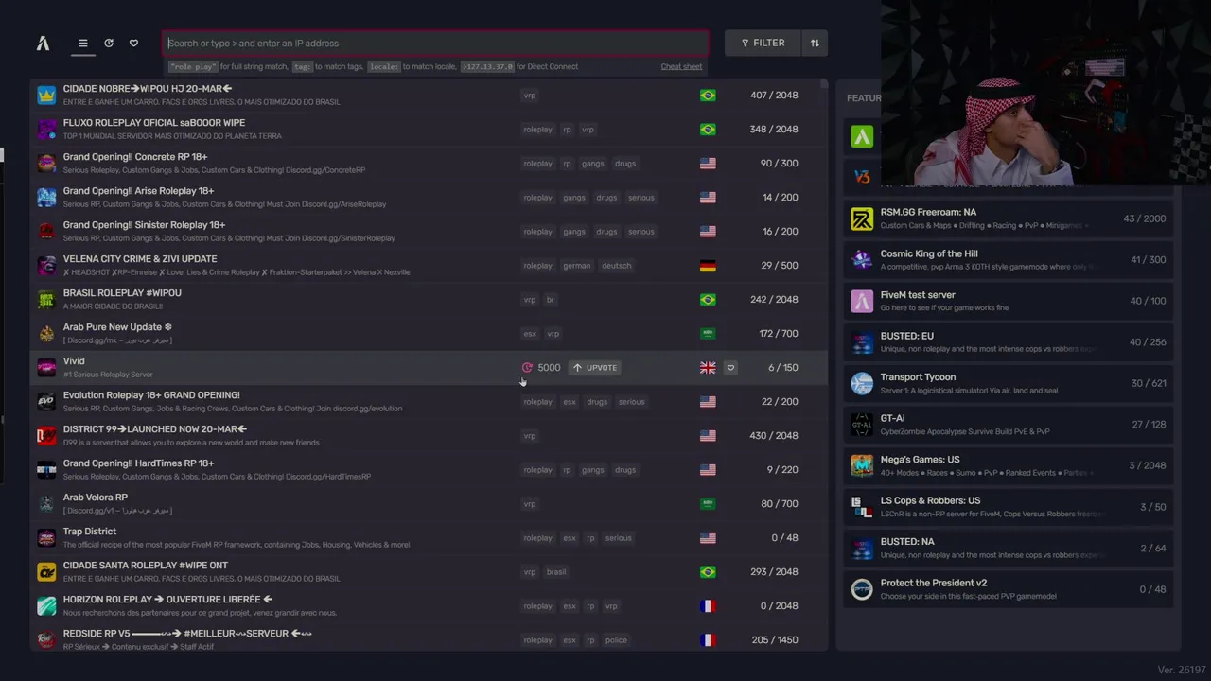Click Cosmic King of the Hill icon

point(862,259)
